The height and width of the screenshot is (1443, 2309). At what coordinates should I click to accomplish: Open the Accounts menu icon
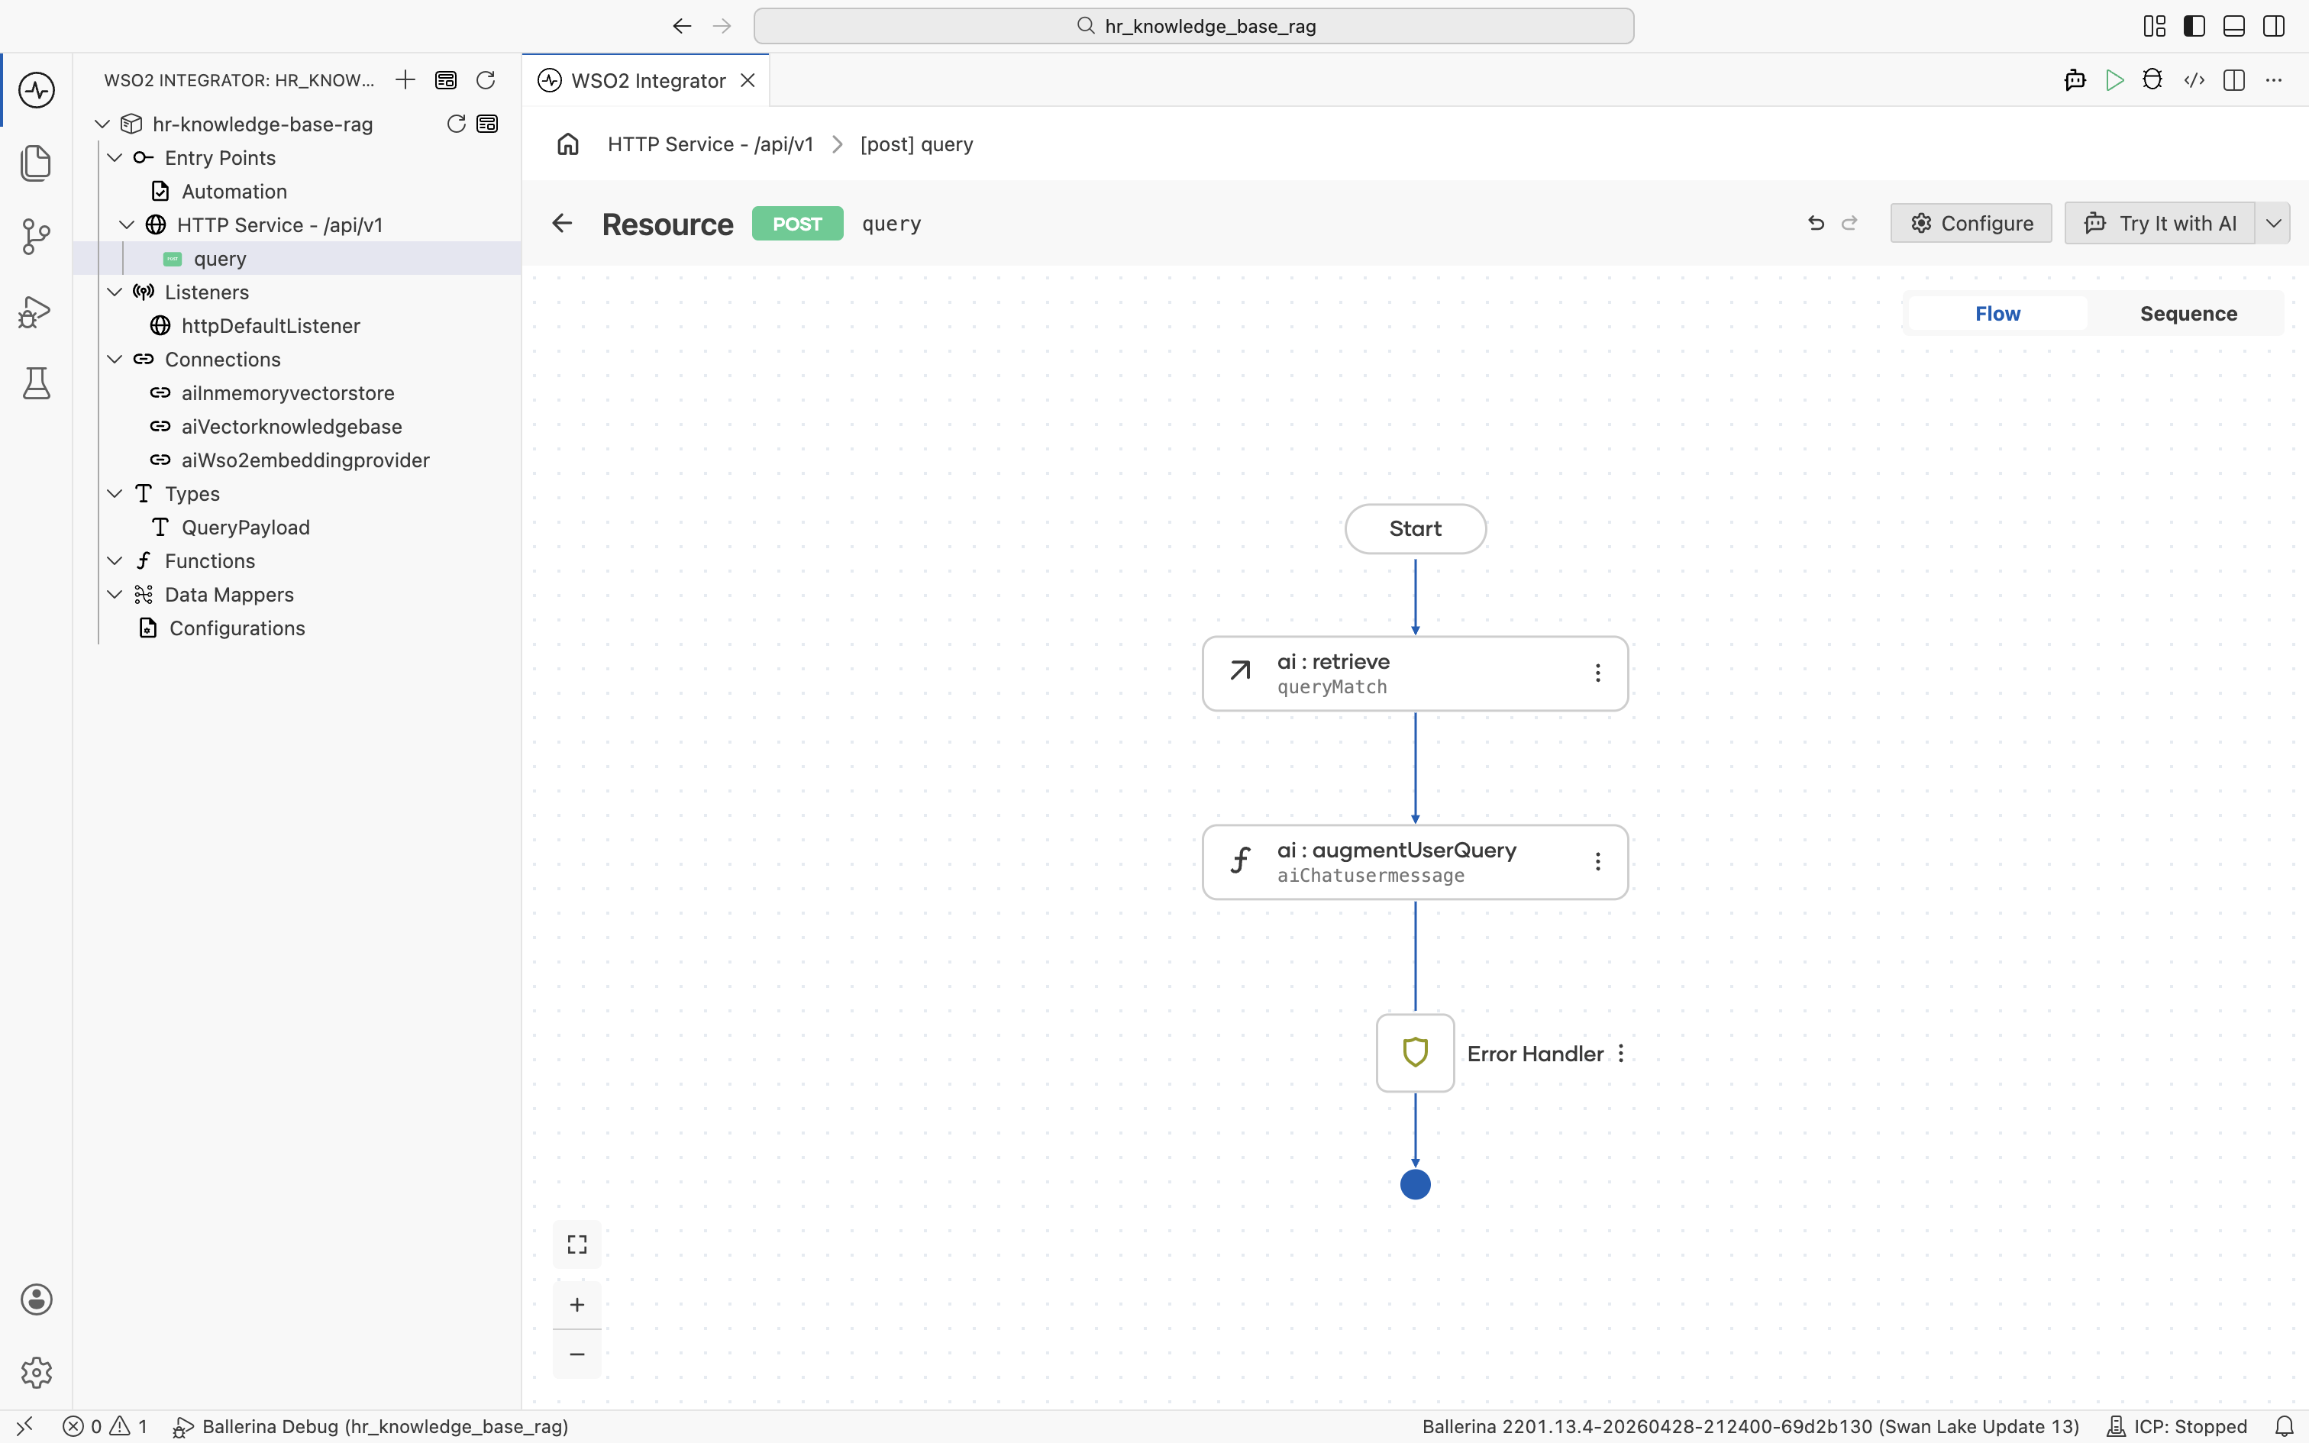[x=36, y=1299]
